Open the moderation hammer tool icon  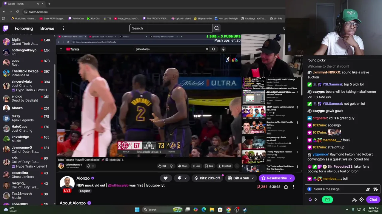point(354,200)
